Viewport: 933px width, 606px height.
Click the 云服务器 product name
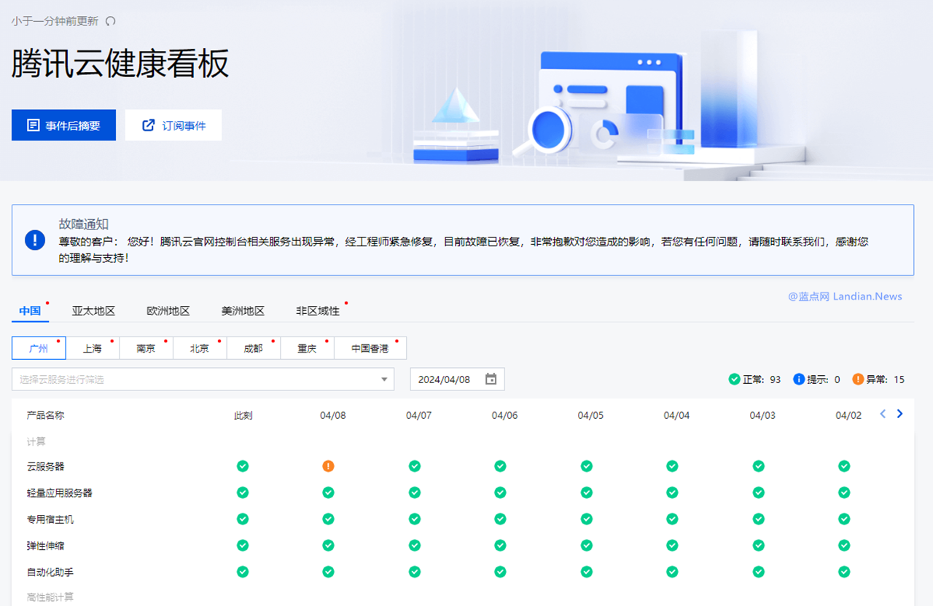pyautogui.click(x=45, y=466)
